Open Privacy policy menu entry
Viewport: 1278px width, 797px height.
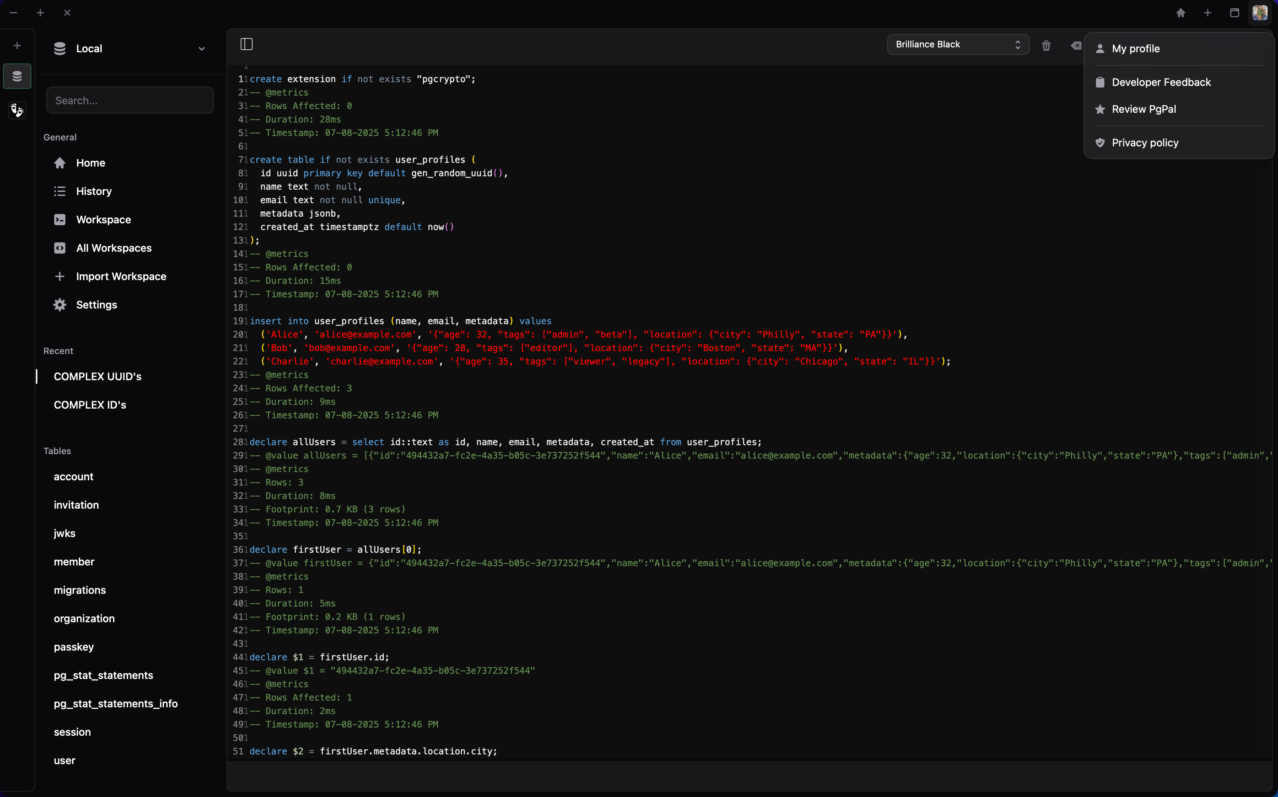[x=1179, y=143]
